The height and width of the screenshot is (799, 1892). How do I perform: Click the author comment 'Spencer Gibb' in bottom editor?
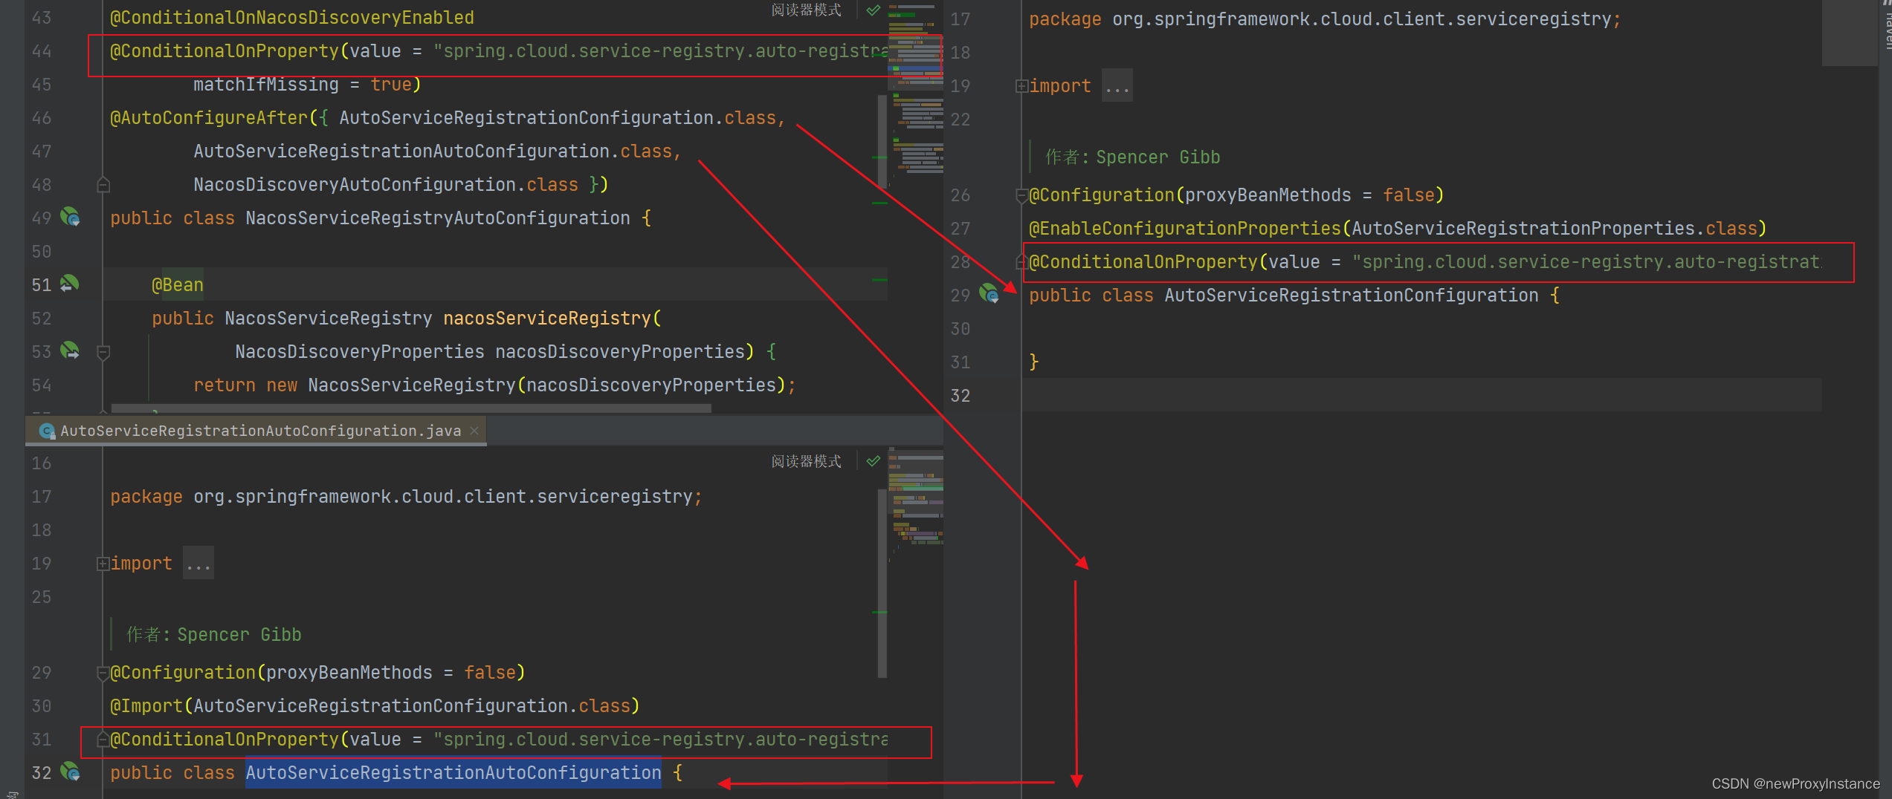click(x=239, y=634)
